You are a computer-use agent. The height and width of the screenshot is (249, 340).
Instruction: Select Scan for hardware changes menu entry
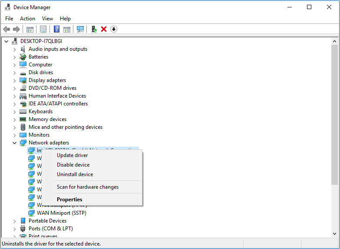(92, 187)
